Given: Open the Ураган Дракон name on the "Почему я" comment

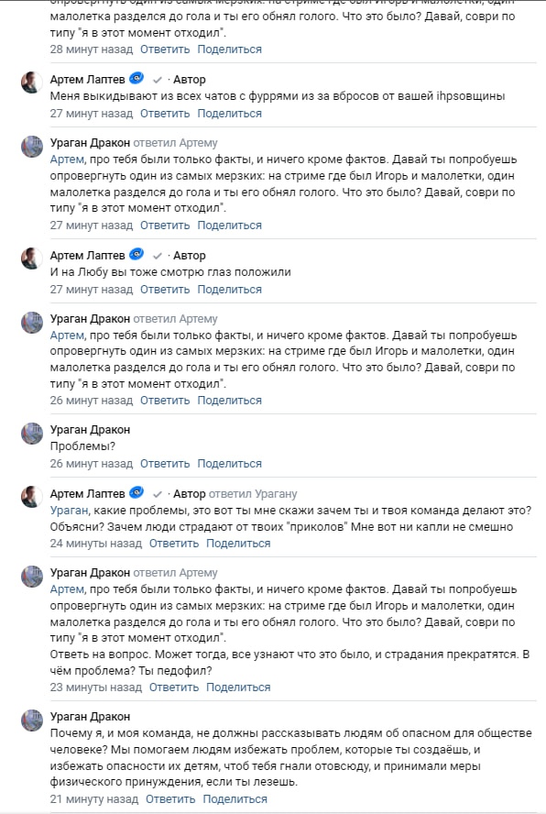Looking at the screenshot, I should pos(90,717).
